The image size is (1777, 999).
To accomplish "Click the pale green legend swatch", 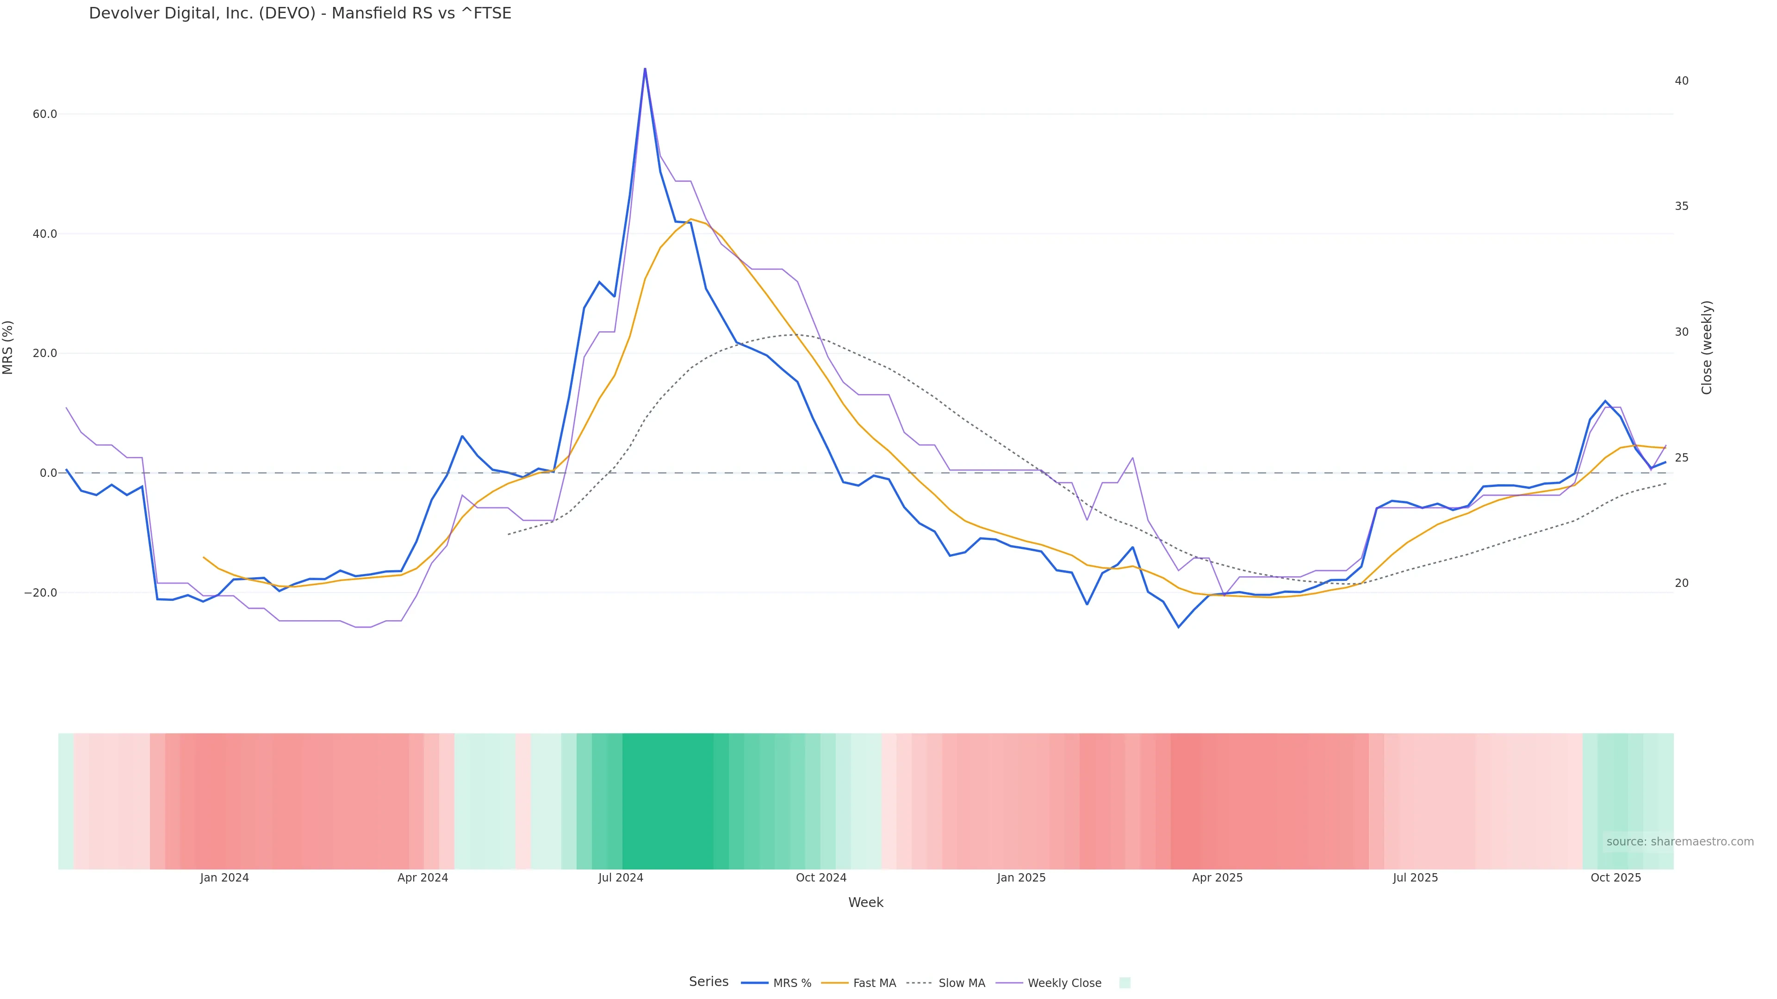I will 1125,983.
